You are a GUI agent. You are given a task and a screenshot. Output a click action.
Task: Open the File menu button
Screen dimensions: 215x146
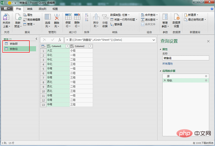coord(7,9)
